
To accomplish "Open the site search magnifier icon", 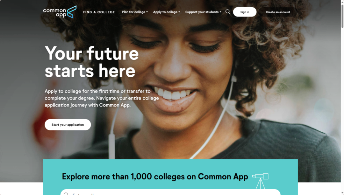I will [228, 12].
